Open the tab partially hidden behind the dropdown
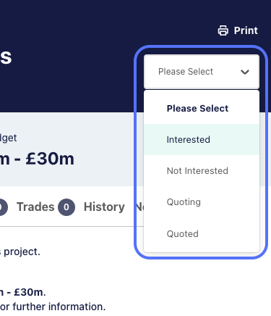 tap(139, 207)
